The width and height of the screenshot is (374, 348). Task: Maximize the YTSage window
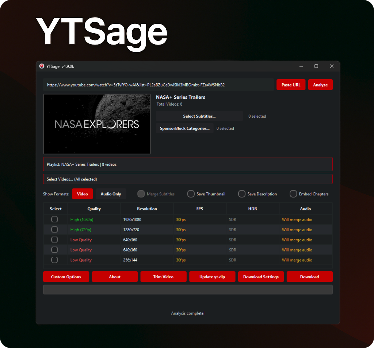316,66
